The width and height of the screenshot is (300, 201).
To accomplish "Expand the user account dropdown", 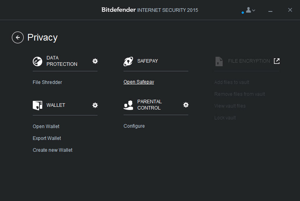I will 250,10.
